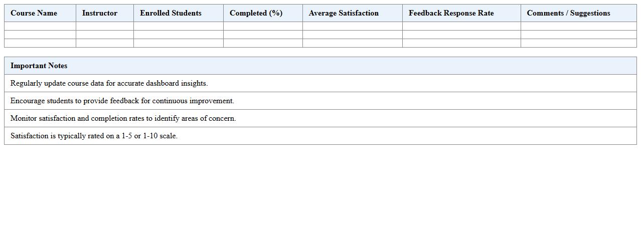Select third-row empty cell under Course Name
Viewport: 641px width, 251px height.
[40, 43]
